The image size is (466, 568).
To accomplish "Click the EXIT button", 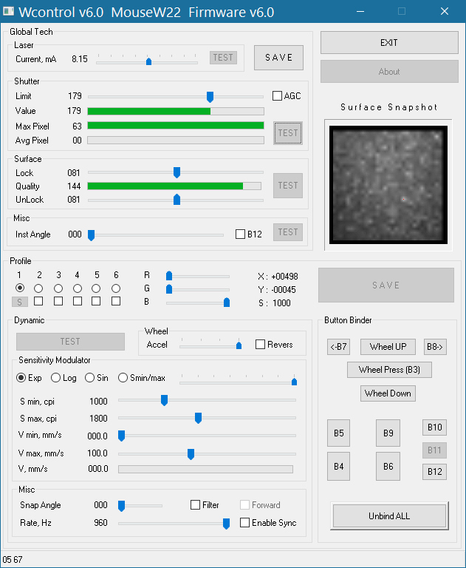I will pyautogui.click(x=389, y=43).
